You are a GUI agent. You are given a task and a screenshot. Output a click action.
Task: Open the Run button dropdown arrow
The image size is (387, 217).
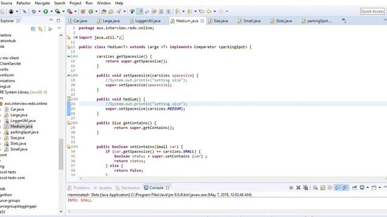(x=51, y=11)
